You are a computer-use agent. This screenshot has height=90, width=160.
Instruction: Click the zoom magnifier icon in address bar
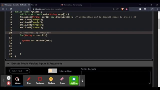pos(113,9)
